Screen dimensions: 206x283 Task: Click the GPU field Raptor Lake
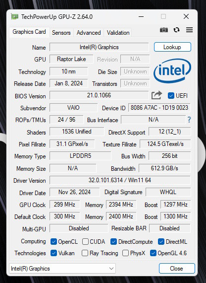71,59
